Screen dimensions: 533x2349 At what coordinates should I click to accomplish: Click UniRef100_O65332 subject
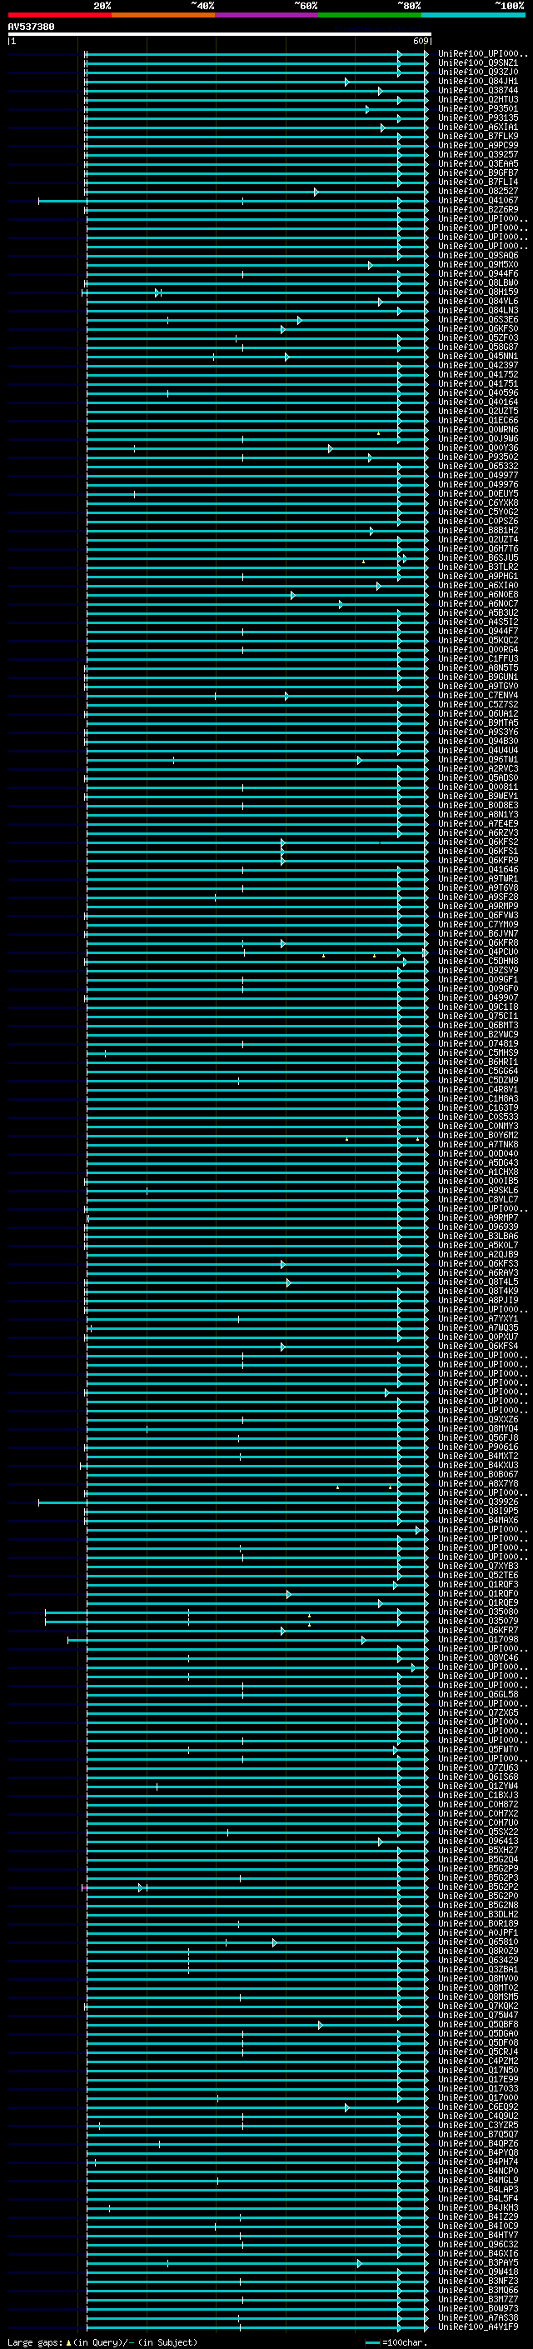pos(478,466)
